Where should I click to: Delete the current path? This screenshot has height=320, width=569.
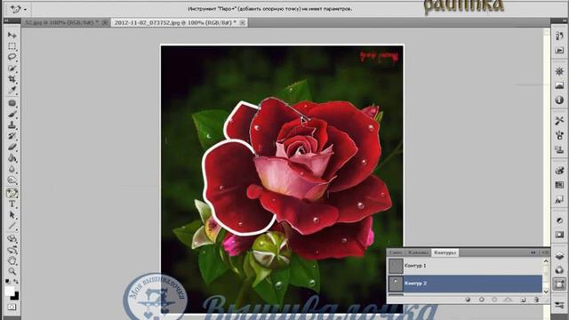click(x=536, y=300)
